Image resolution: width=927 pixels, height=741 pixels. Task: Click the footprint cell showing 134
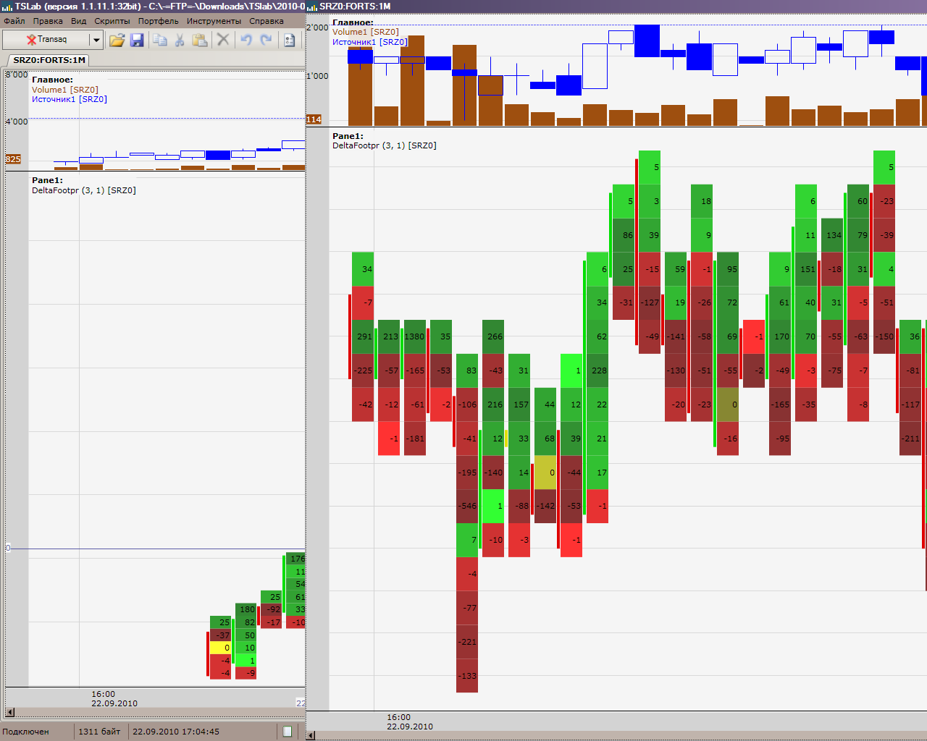pos(832,235)
